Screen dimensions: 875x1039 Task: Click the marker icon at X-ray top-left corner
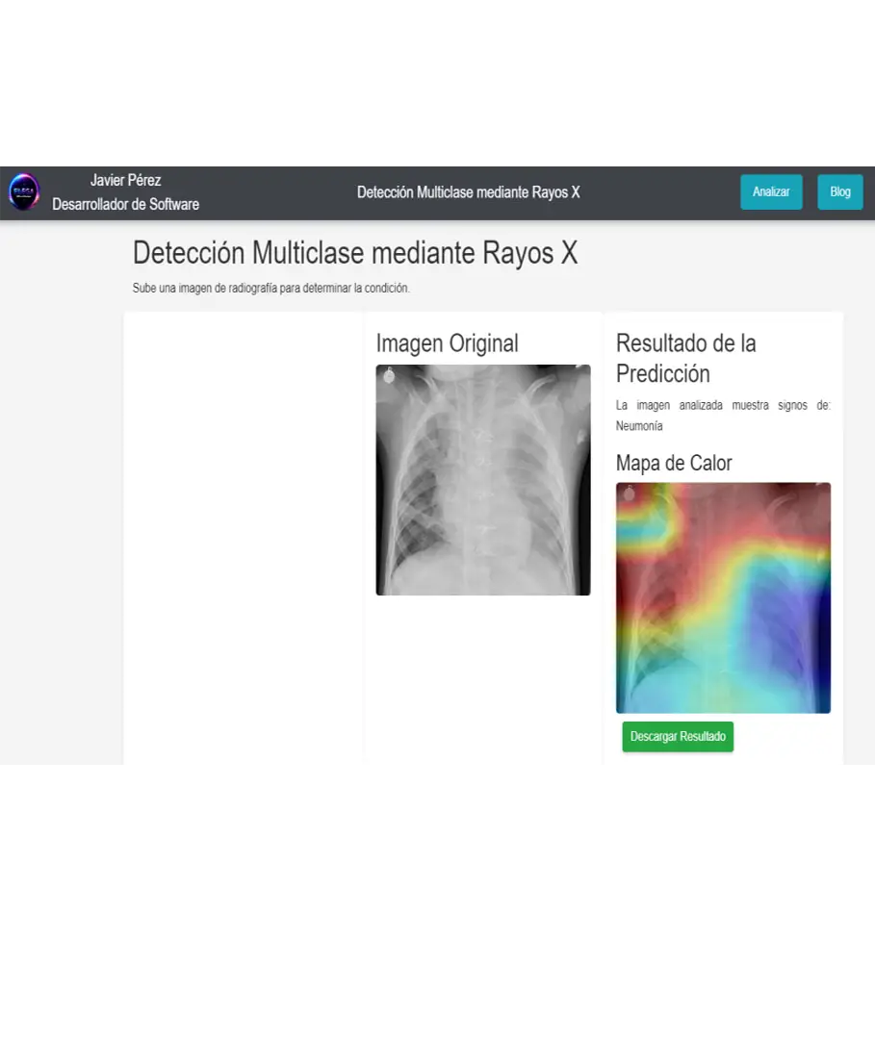(x=389, y=375)
